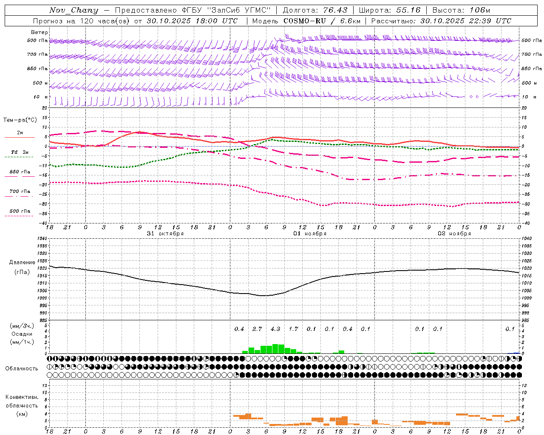Image resolution: width=544 pixels, height=435 pixels.
Task: Select the 'Долгота: 76.43' longitude text
Action: point(315,10)
